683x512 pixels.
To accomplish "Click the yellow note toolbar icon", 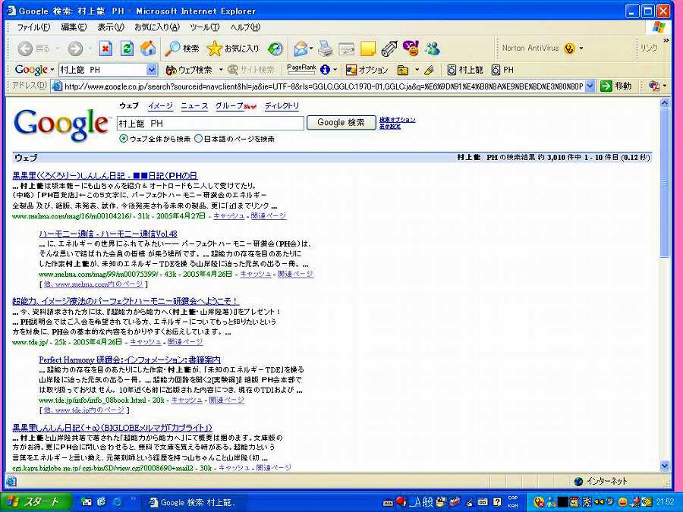I will point(367,49).
